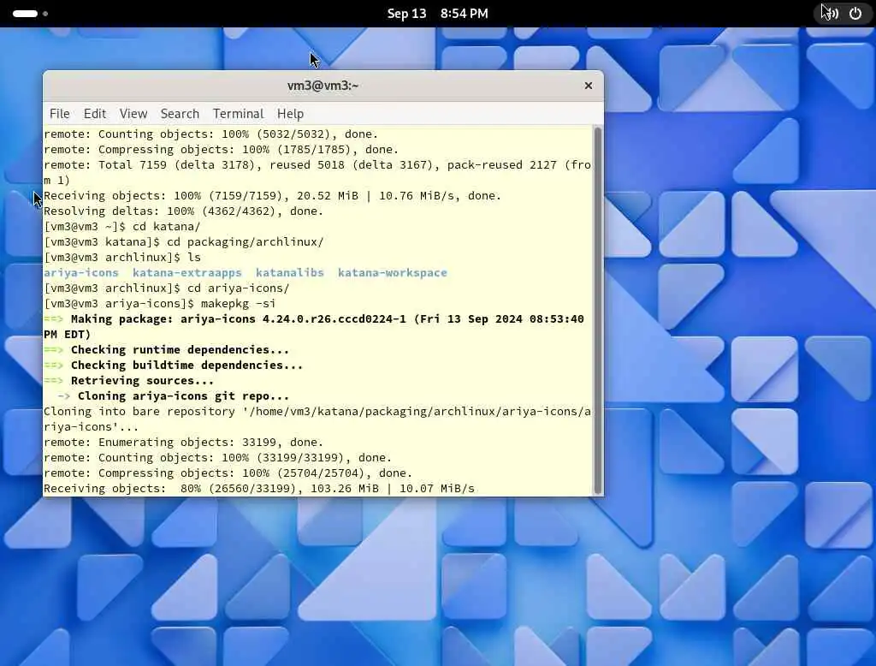Open the Terminal menu
This screenshot has height=666, width=876.
click(238, 114)
